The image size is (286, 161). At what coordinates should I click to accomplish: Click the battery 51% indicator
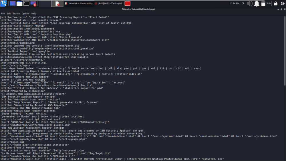pos(266,3)
